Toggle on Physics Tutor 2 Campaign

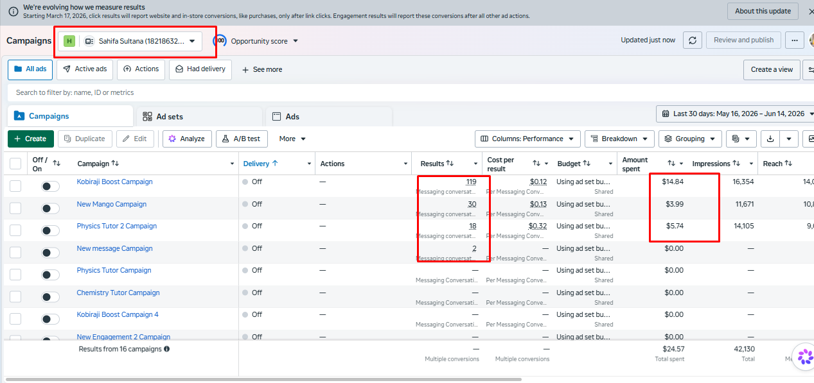(50, 230)
